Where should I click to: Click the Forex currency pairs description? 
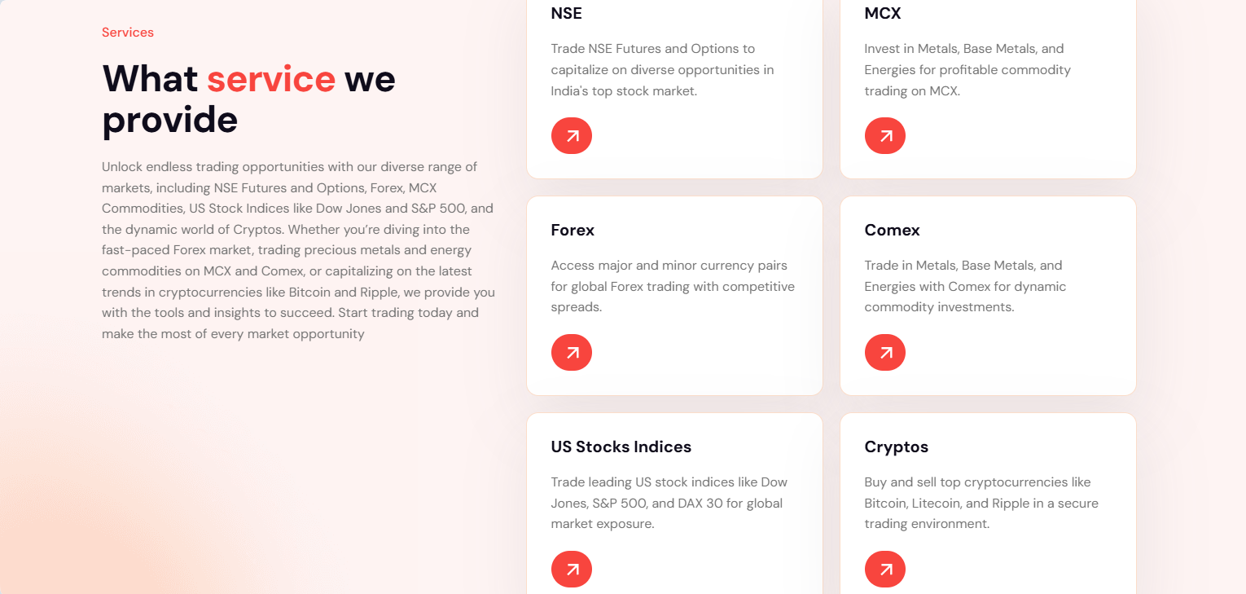click(672, 287)
